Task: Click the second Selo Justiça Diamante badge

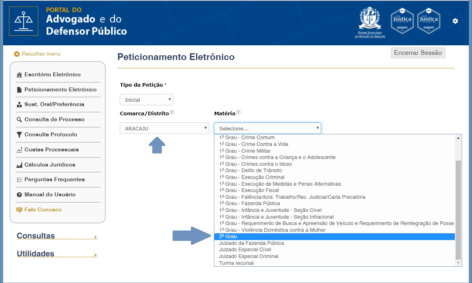Action: point(429,20)
